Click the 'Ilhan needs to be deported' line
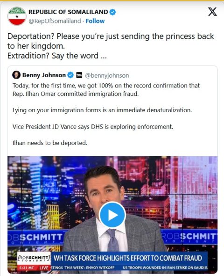The width and height of the screenshot is (224, 276). [x=50, y=143]
